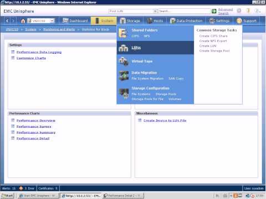Open Data Migration in the Storage menu
The height and width of the screenshot is (199, 266).
tap(144, 73)
